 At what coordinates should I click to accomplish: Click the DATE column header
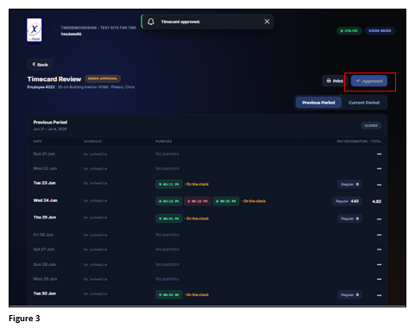coord(37,142)
